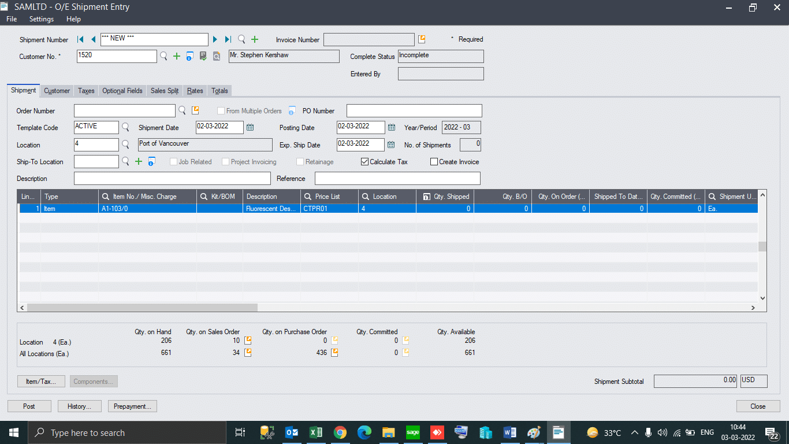Enable the Create Invoice checkbox

[433, 162]
